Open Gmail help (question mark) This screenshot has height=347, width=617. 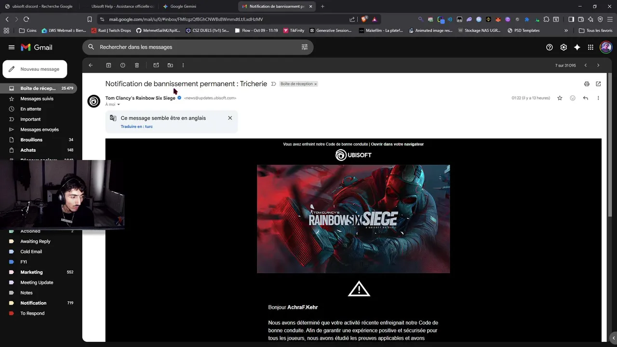click(550, 47)
